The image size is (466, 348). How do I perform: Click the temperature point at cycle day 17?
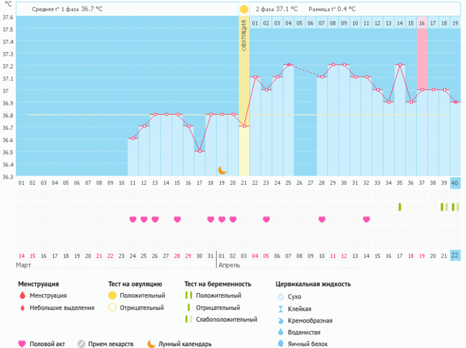(x=200, y=151)
